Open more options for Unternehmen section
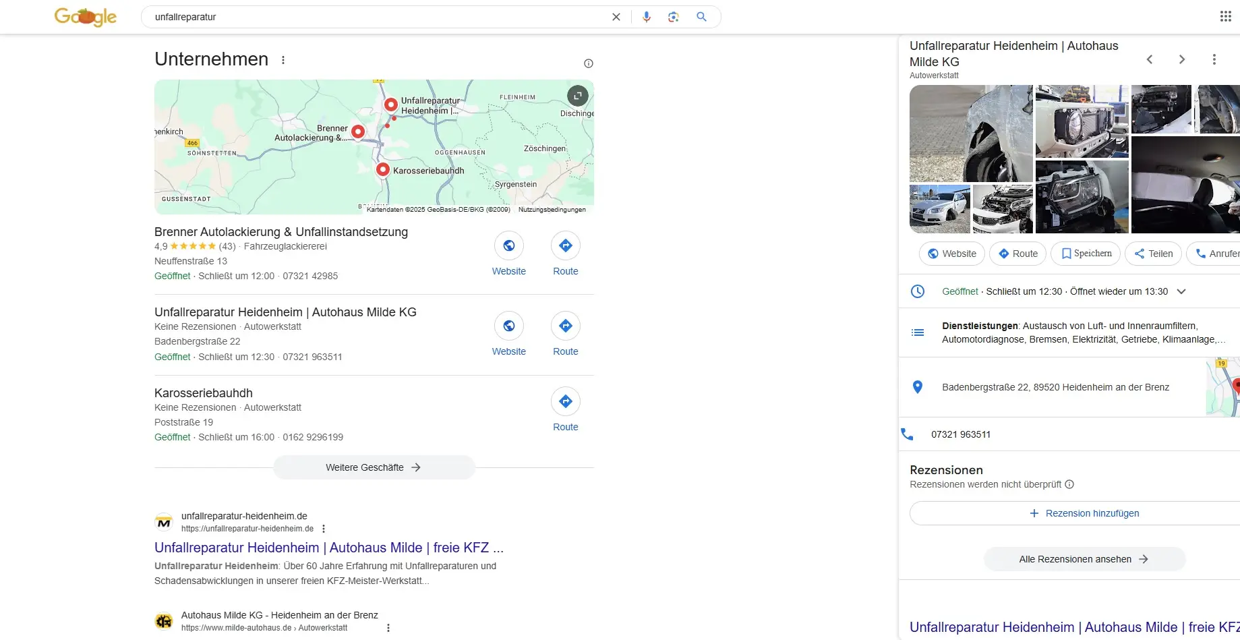1240x640 pixels. click(x=283, y=60)
